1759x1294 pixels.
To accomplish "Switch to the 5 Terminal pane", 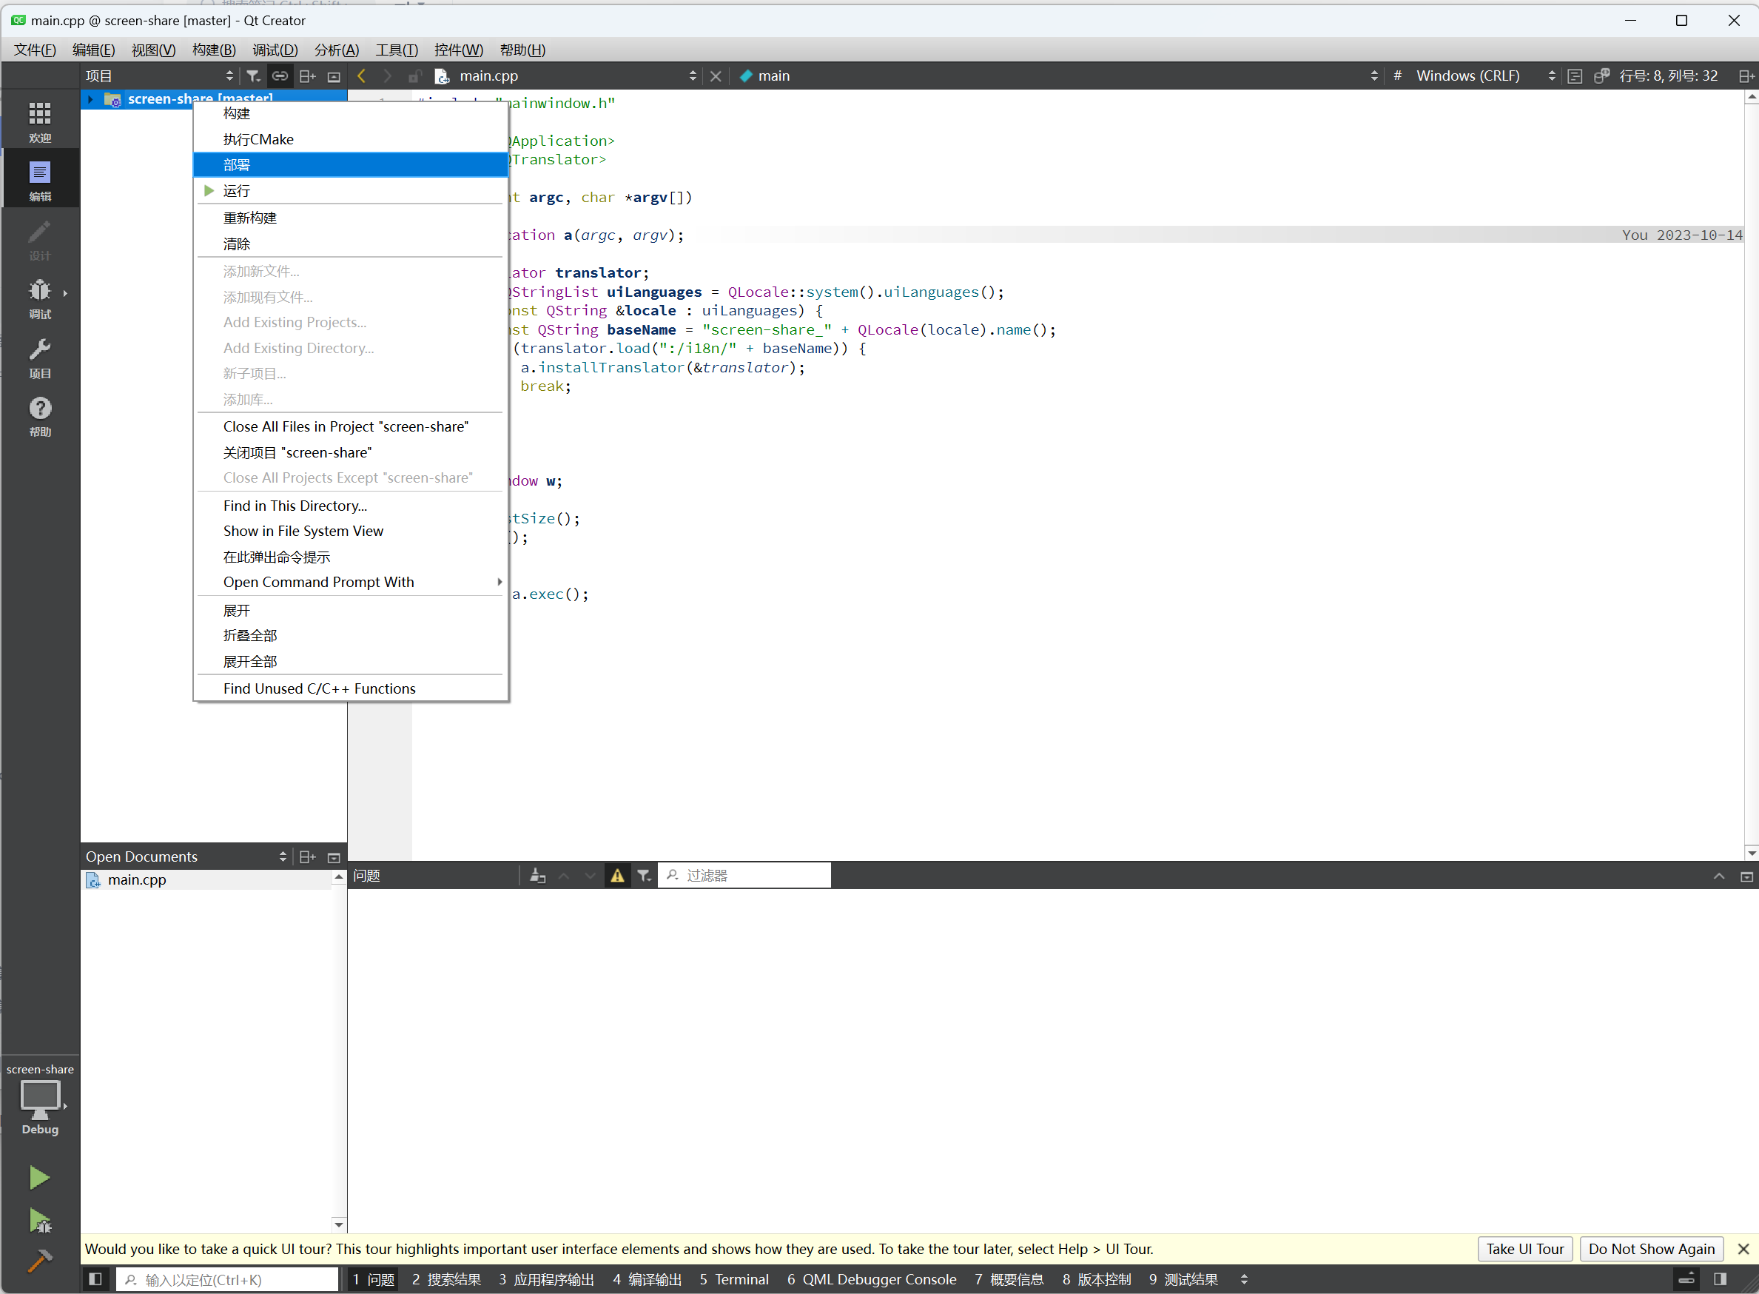I will point(733,1279).
